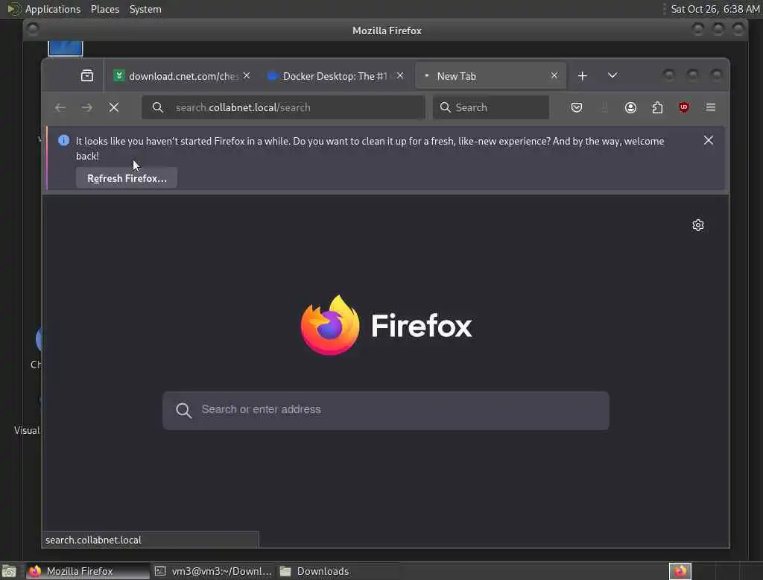Expand the list all tabs chevron
Image resolution: width=763 pixels, height=580 pixels.
[x=612, y=75]
